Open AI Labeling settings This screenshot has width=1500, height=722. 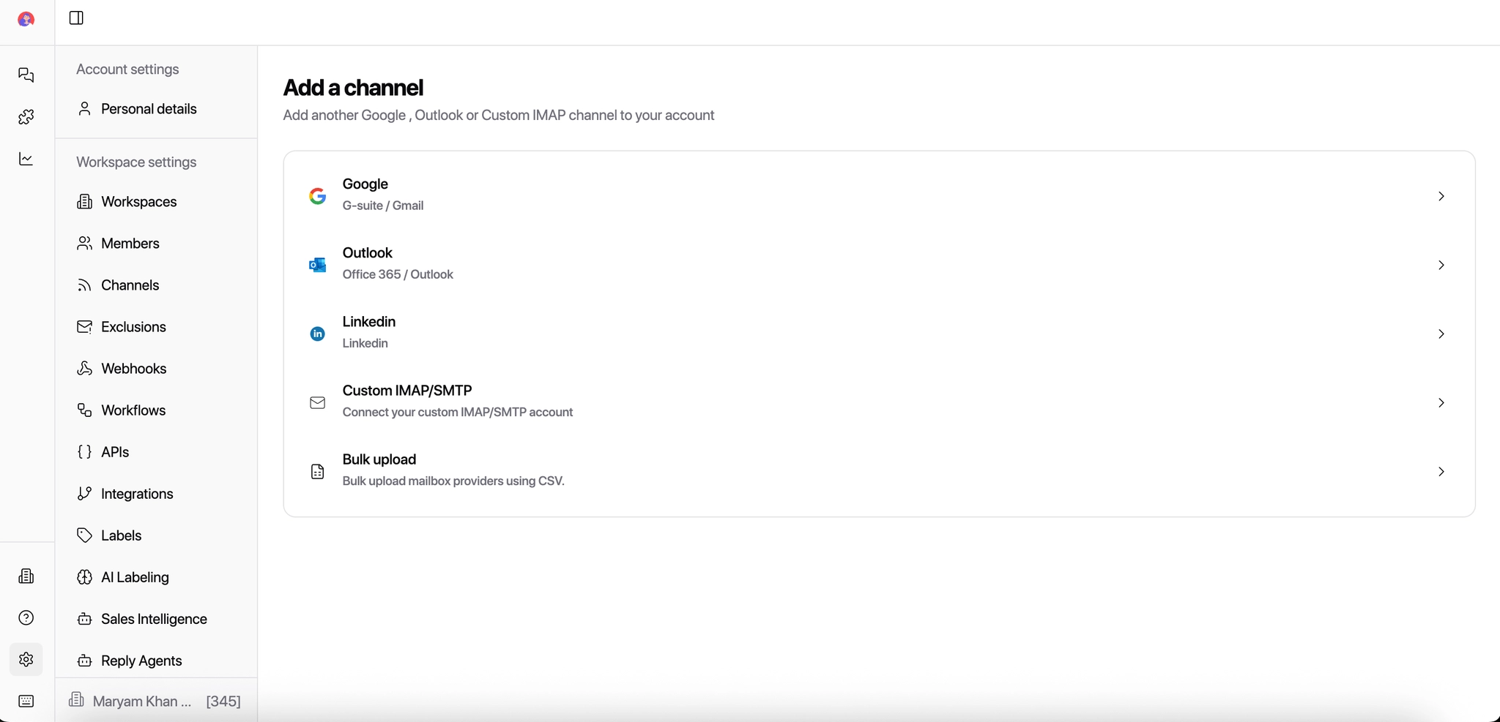(x=135, y=577)
